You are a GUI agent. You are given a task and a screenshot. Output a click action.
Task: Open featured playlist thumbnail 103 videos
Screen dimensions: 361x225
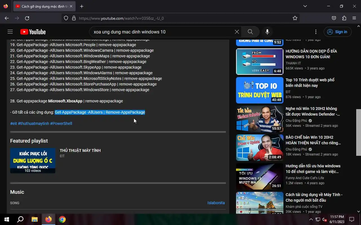pos(33,161)
